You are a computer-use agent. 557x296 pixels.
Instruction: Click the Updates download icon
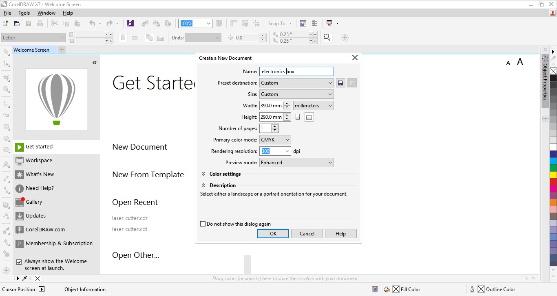click(20, 216)
